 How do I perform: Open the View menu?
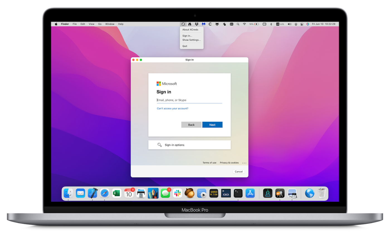[x=91, y=24]
